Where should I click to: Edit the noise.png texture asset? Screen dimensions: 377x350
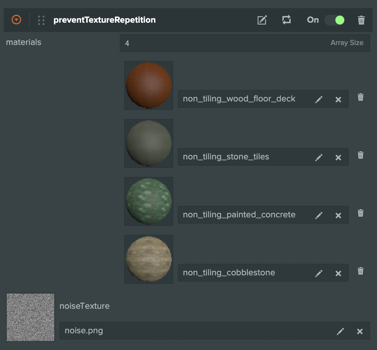click(x=340, y=331)
